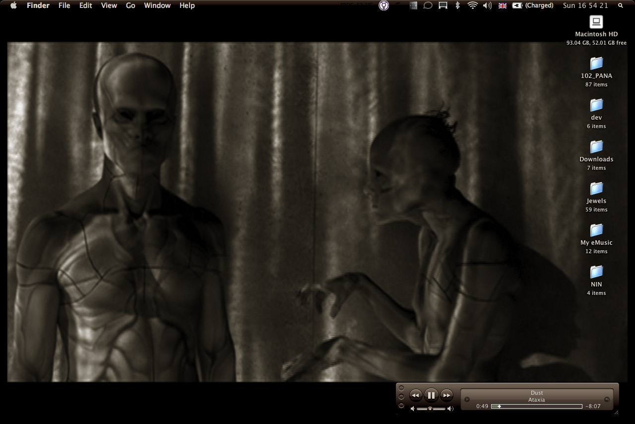Open the displays menu bar icon
Screen dimensions: 635x424
[444, 5]
